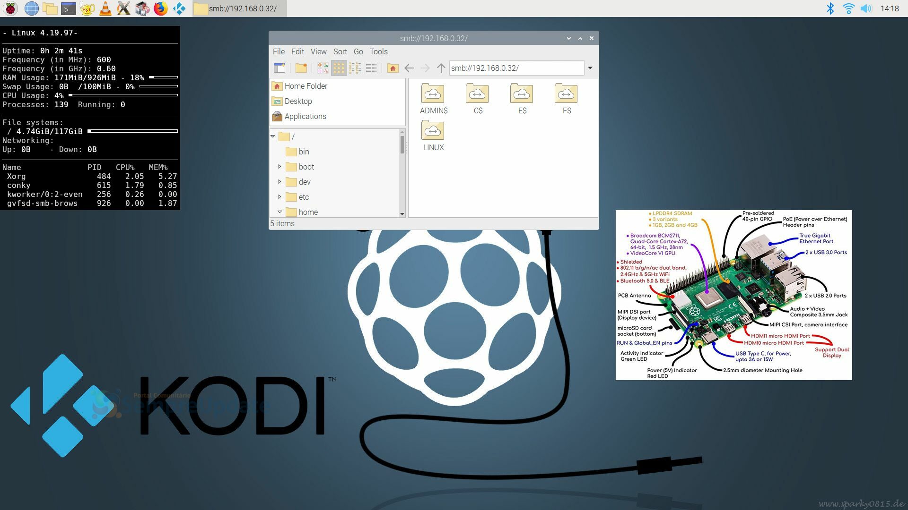
Task: Open the Raspberry Pi main menu
Action: coord(10,8)
